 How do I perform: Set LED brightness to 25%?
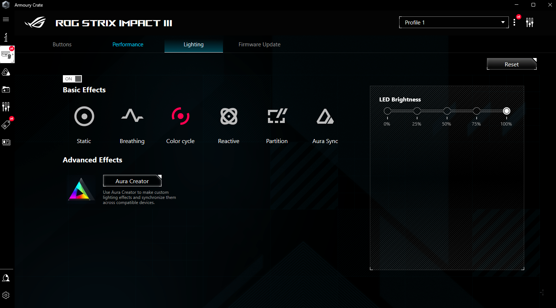[x=417, y=111]
